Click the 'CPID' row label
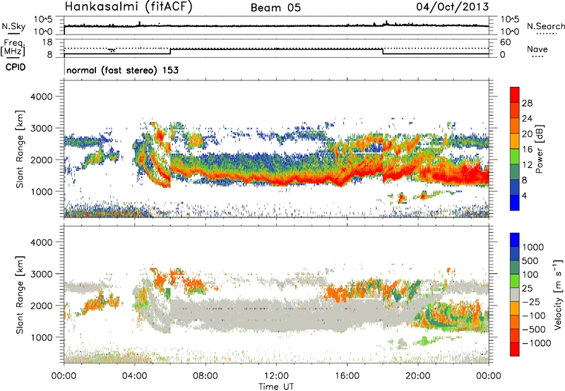Viewport: 565px width, 391px height. click(16, 67)
